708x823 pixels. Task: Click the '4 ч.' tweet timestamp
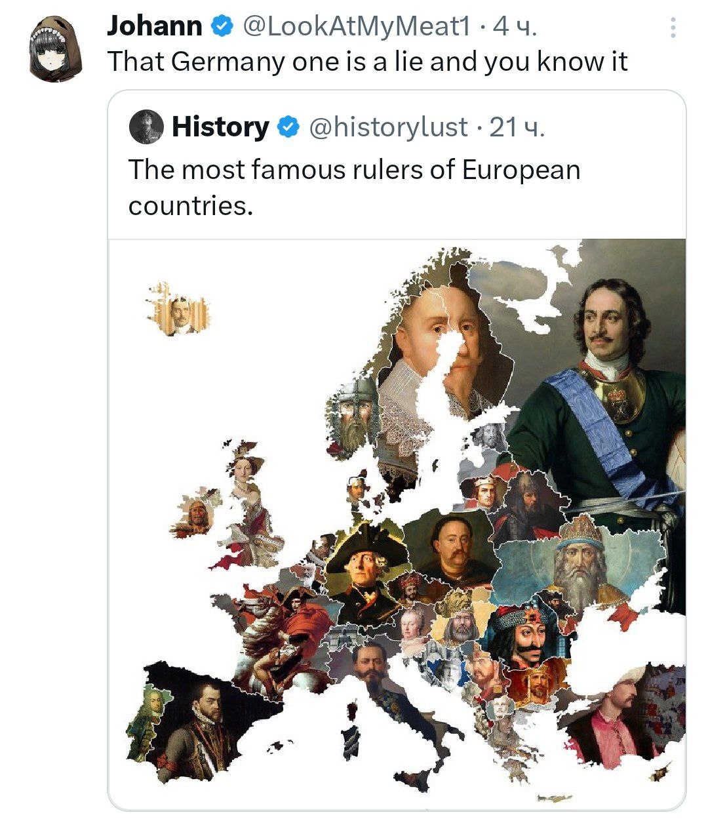click(x=515, y=26)
